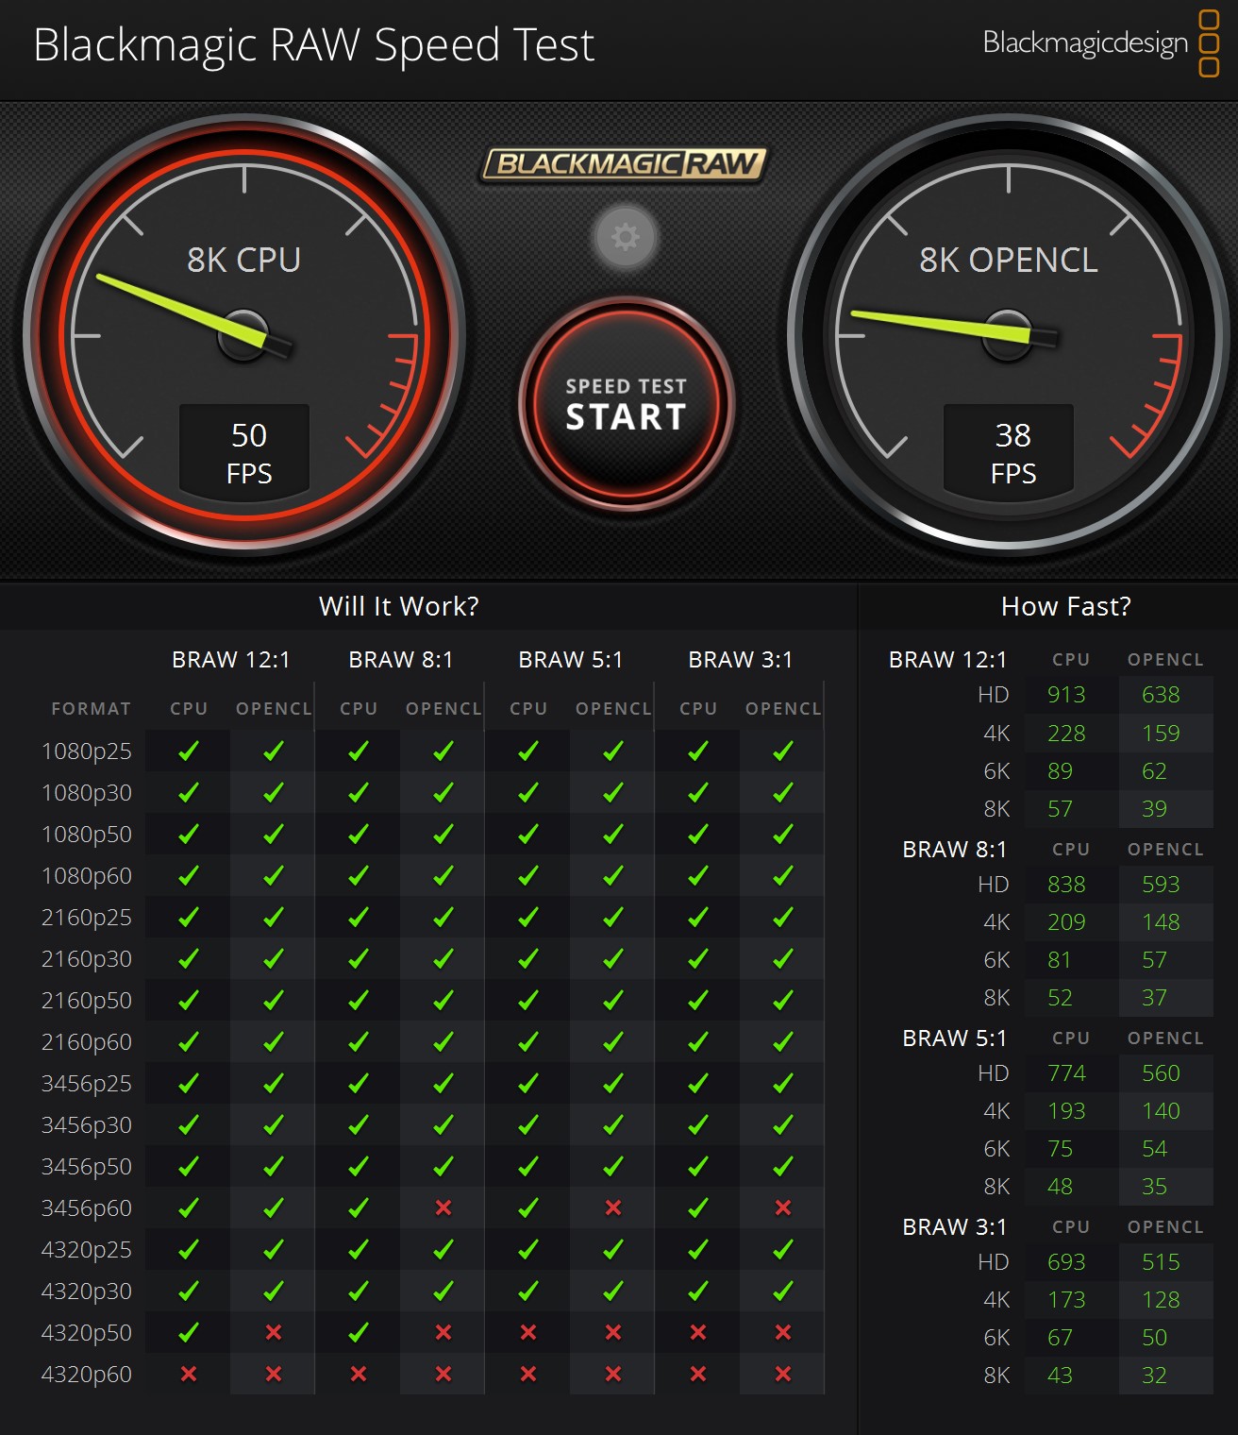
Task: Click red X for 4320p60 BRAW 12:1 CPU
Action: click(x=189, y=1374)
